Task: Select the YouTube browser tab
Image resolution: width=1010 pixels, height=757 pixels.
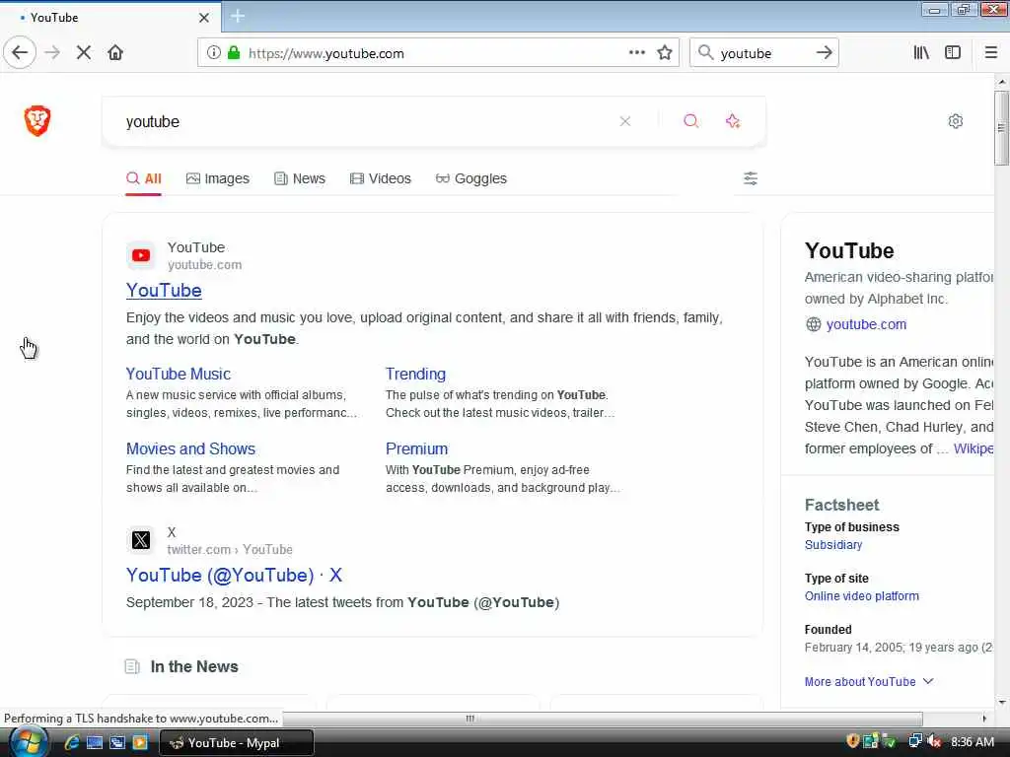Action: coord(109,18)
